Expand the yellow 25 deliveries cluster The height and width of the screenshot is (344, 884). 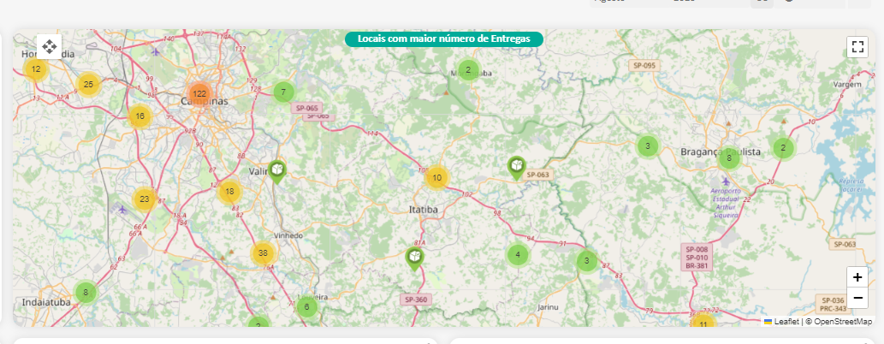[x=88, y=84]
